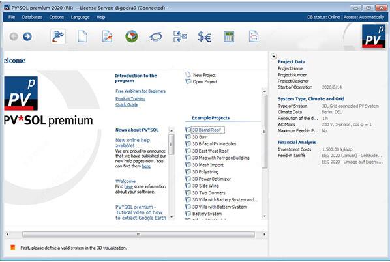
Task: Open the Cables ring icon in toolbar
Action: pos(156,36)
